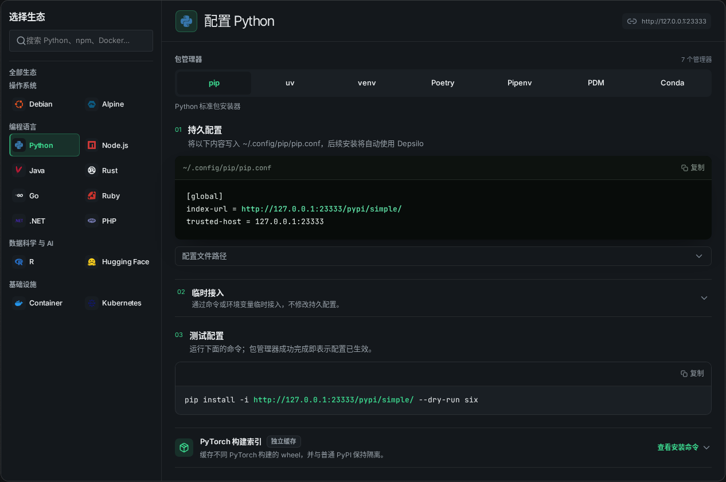This screenshot has height=482, width=726.
Task: Switch to the Poetry tab
Action: pos(443,83)
